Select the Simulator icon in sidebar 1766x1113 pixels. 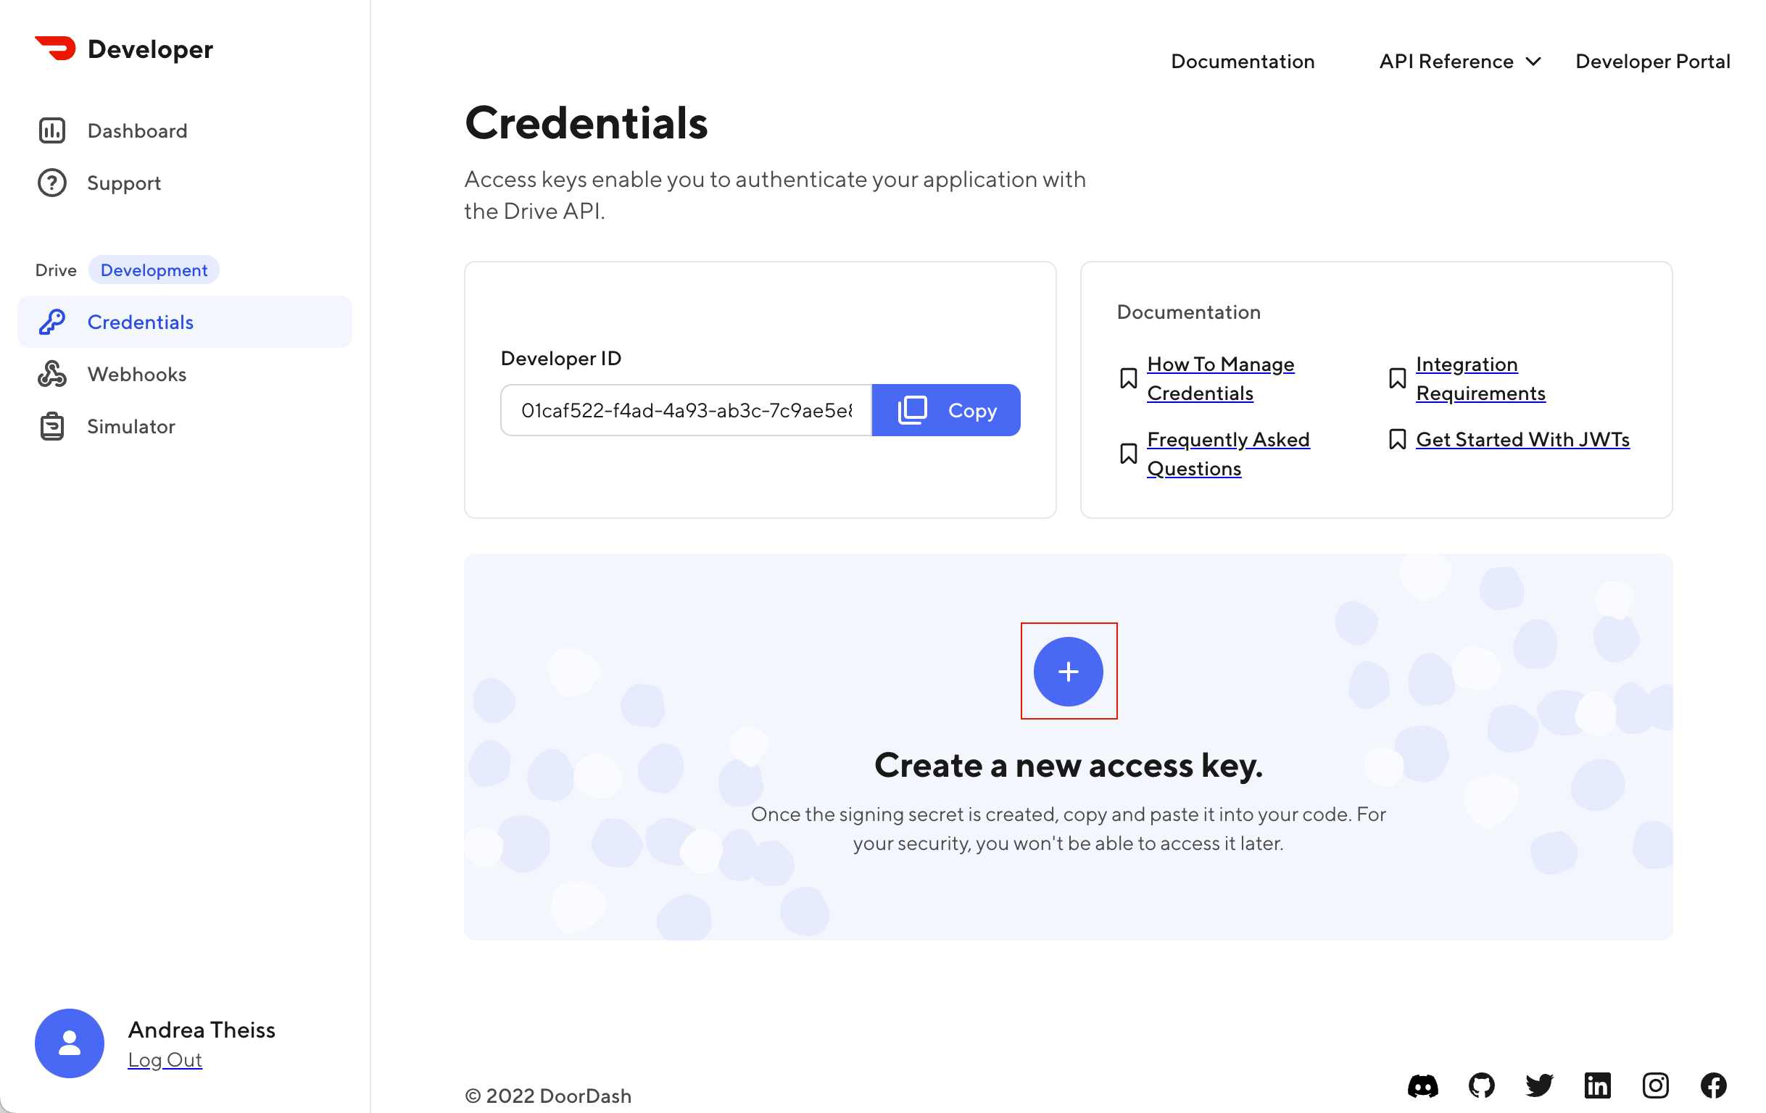coord(51,426)
